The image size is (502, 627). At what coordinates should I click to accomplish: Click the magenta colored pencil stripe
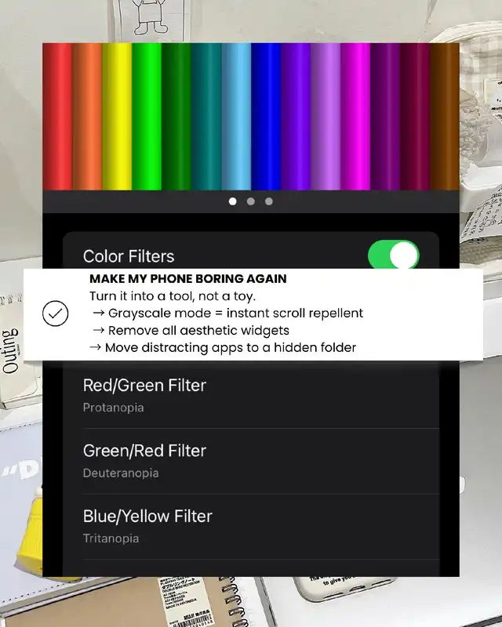[x=355, y=116]
